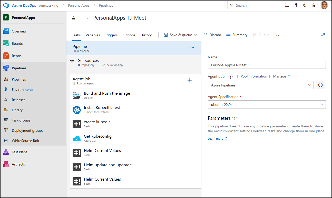Open the breadcrumb ellipsis before PersonalApps-FJ-Meet
This screenshot has height=198, width=332.
coord(82,18)
